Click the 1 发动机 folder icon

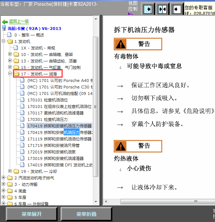point(10,42)
